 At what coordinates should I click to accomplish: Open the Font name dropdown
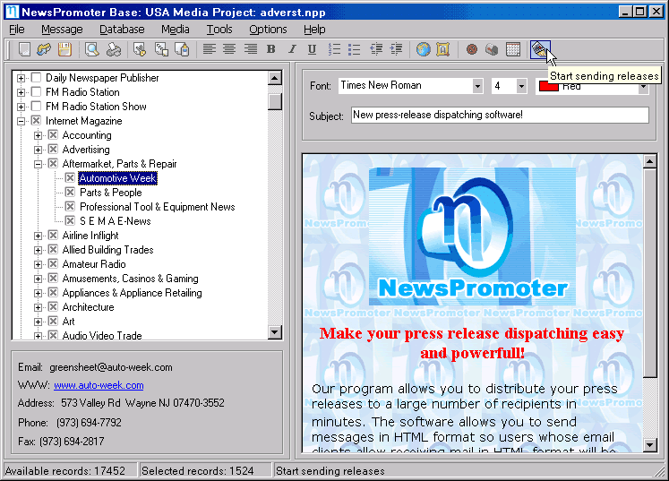(x=478, y=86)
